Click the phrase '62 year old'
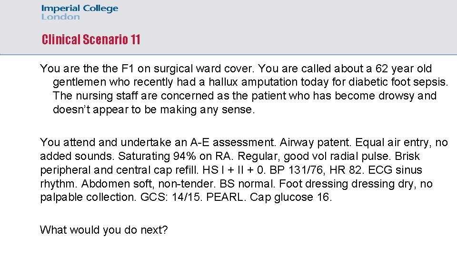The width and height of the screenshot is (457, 257). pos(404,69)
